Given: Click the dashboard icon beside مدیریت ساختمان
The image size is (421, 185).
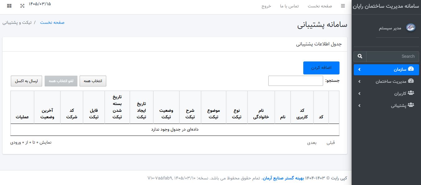Looking at the screenshot, I should (411, 81).
